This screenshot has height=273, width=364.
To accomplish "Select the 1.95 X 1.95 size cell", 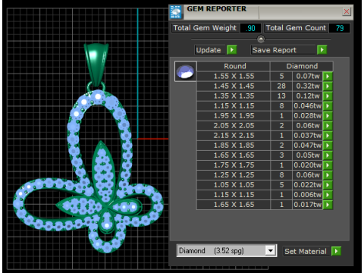I will click(234, 115).
